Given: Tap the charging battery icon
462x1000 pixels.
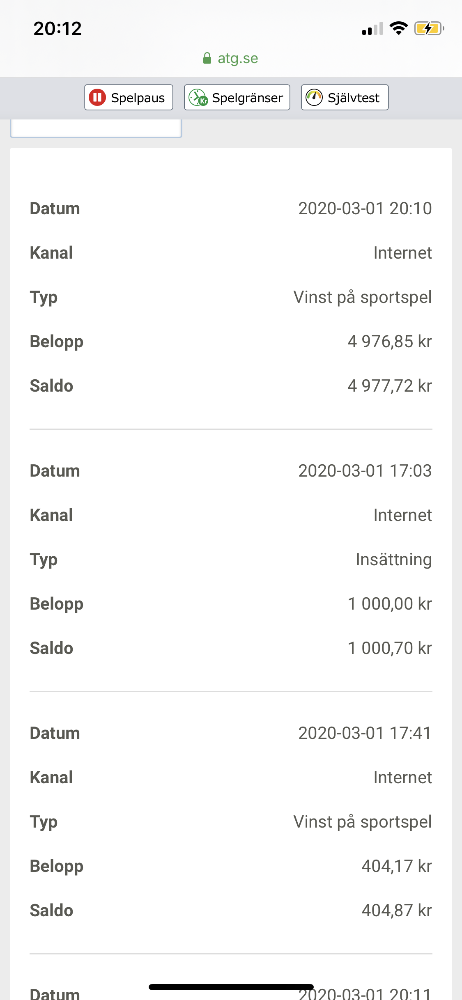Looking at the screenshot, I should [x=429, y=28].
